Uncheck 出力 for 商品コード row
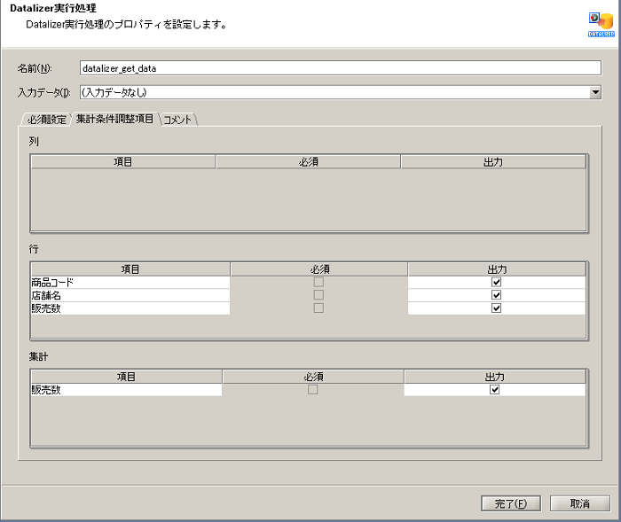 pos(496,282)
